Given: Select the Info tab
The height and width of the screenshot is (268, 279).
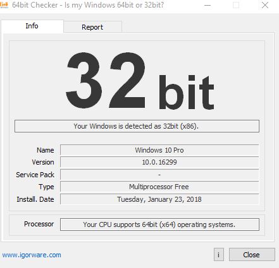Looking at the screenshot, I should pyautogui.click(x=32, y=26).
